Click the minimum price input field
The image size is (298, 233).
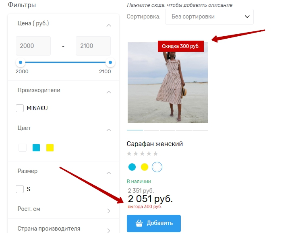coord(33,46)
